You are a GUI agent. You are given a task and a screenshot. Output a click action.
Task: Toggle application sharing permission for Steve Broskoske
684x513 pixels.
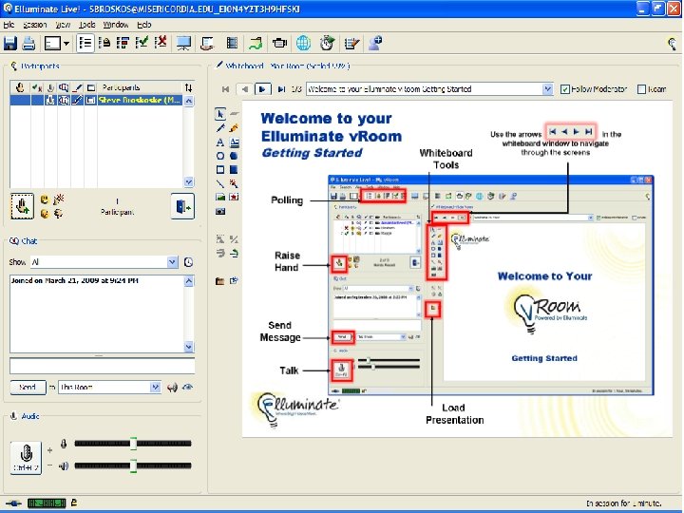[x=91, y=101]
